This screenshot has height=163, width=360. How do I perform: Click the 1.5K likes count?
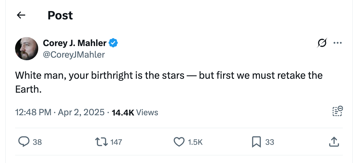pyautogui.click(x=195, y=142)
